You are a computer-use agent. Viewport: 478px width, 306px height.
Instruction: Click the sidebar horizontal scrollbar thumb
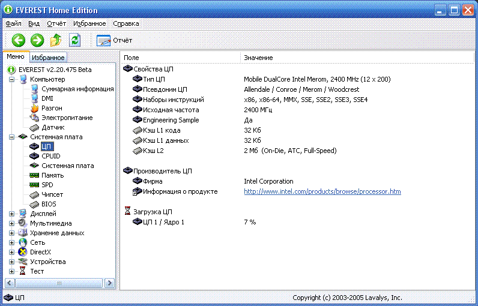tap(59, 283)
